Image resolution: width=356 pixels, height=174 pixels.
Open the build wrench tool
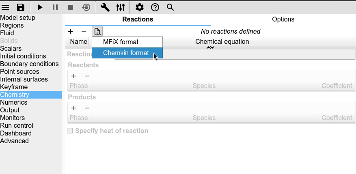point(105,7)
